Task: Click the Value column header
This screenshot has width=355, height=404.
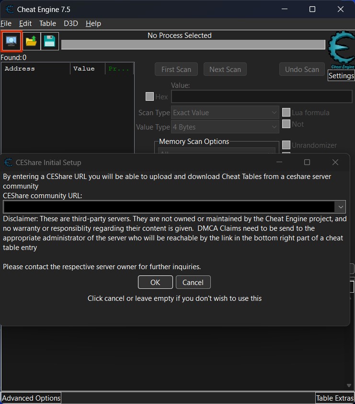Action: 88,69
